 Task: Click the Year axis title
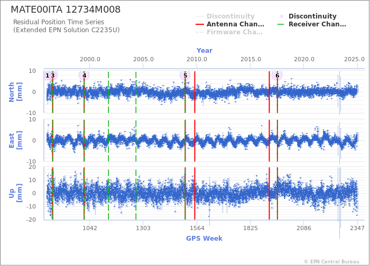click(205, 51)
